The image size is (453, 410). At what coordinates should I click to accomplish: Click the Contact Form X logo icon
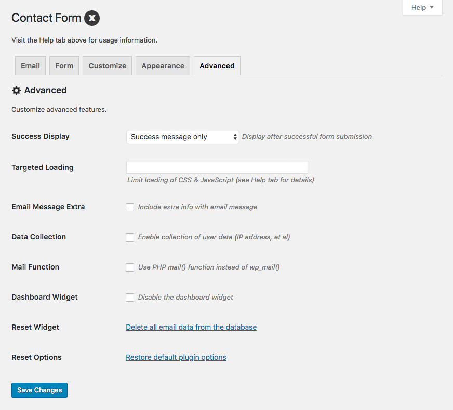[92, 18]
